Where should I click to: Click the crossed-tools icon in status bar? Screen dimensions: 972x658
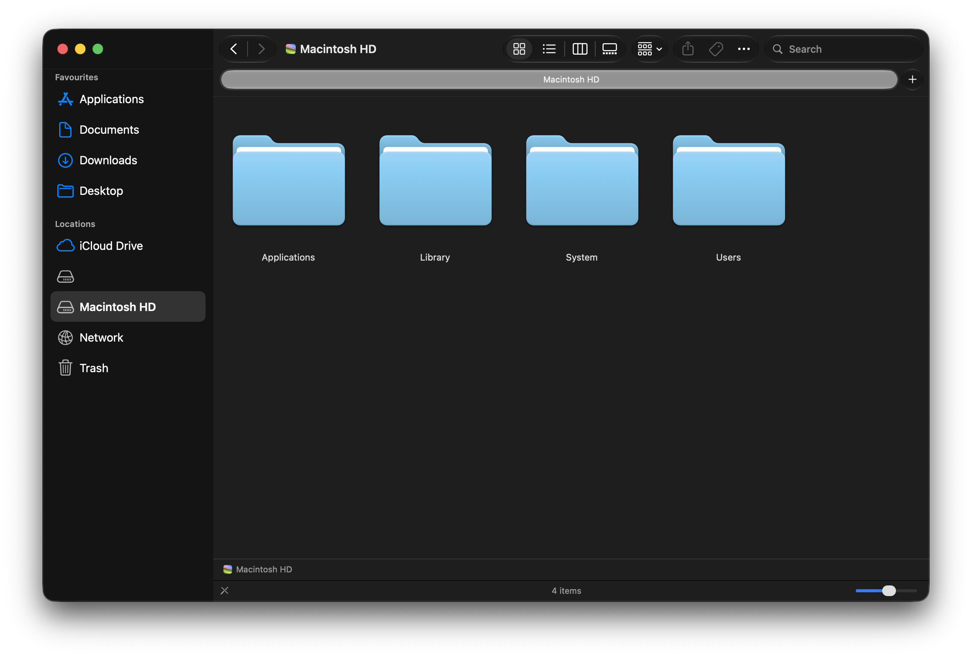click(225, 591)
